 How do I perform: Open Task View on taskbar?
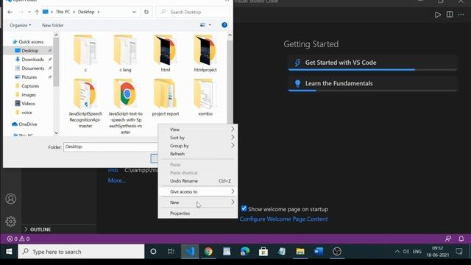pyautogui.click(x=171, y=252)
